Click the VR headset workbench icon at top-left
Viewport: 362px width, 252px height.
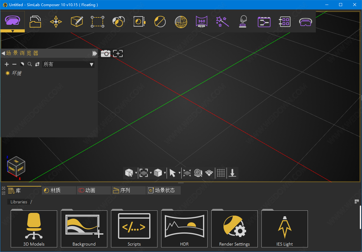(13, 20)
